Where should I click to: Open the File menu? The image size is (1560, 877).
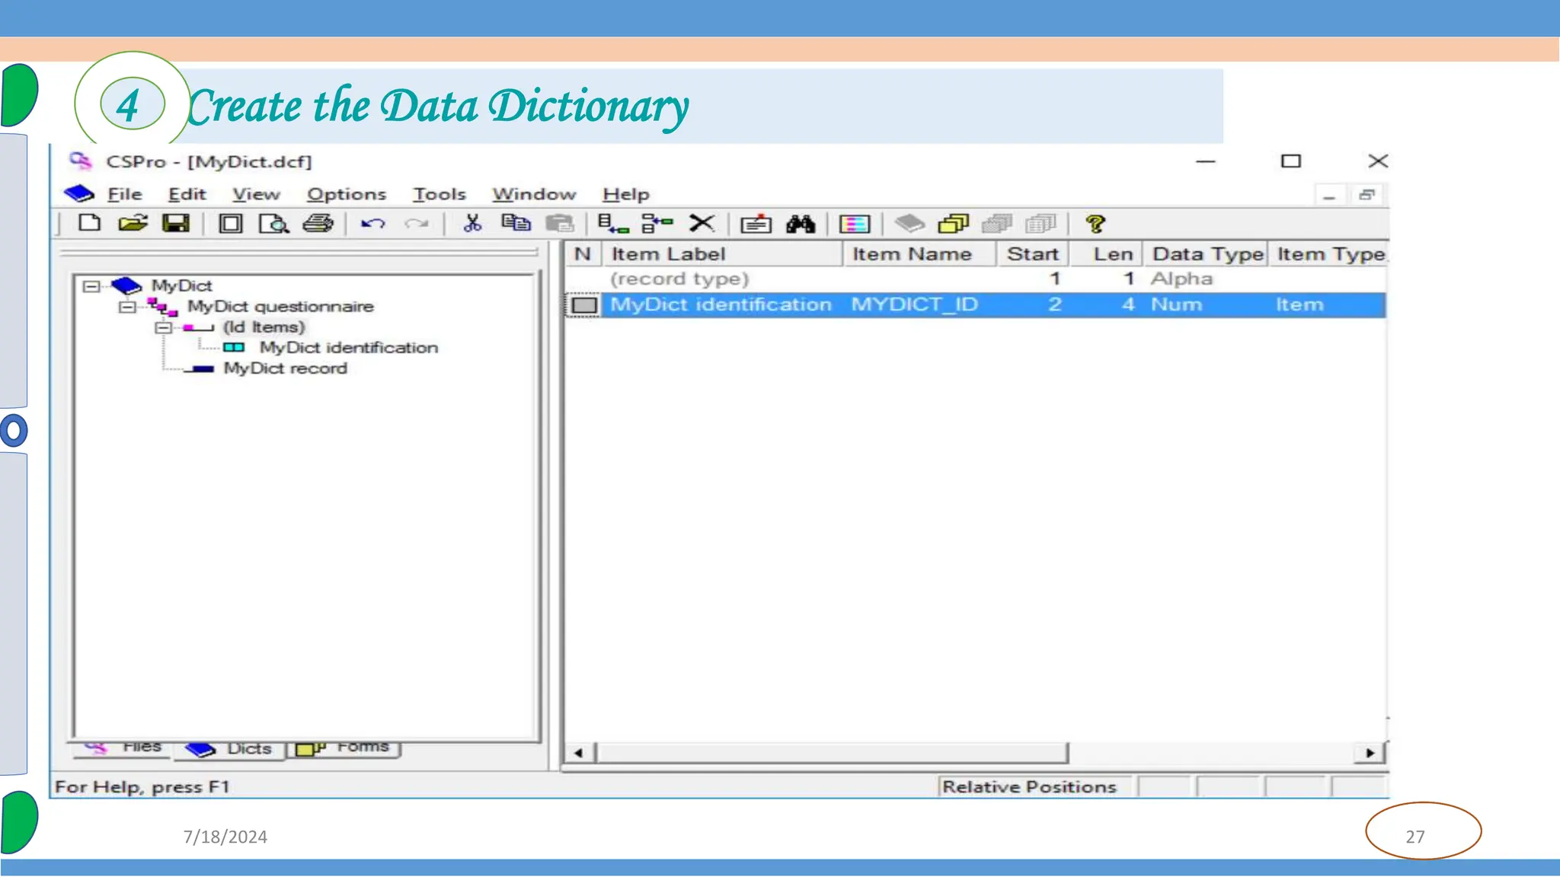click(x=125, y=194)
